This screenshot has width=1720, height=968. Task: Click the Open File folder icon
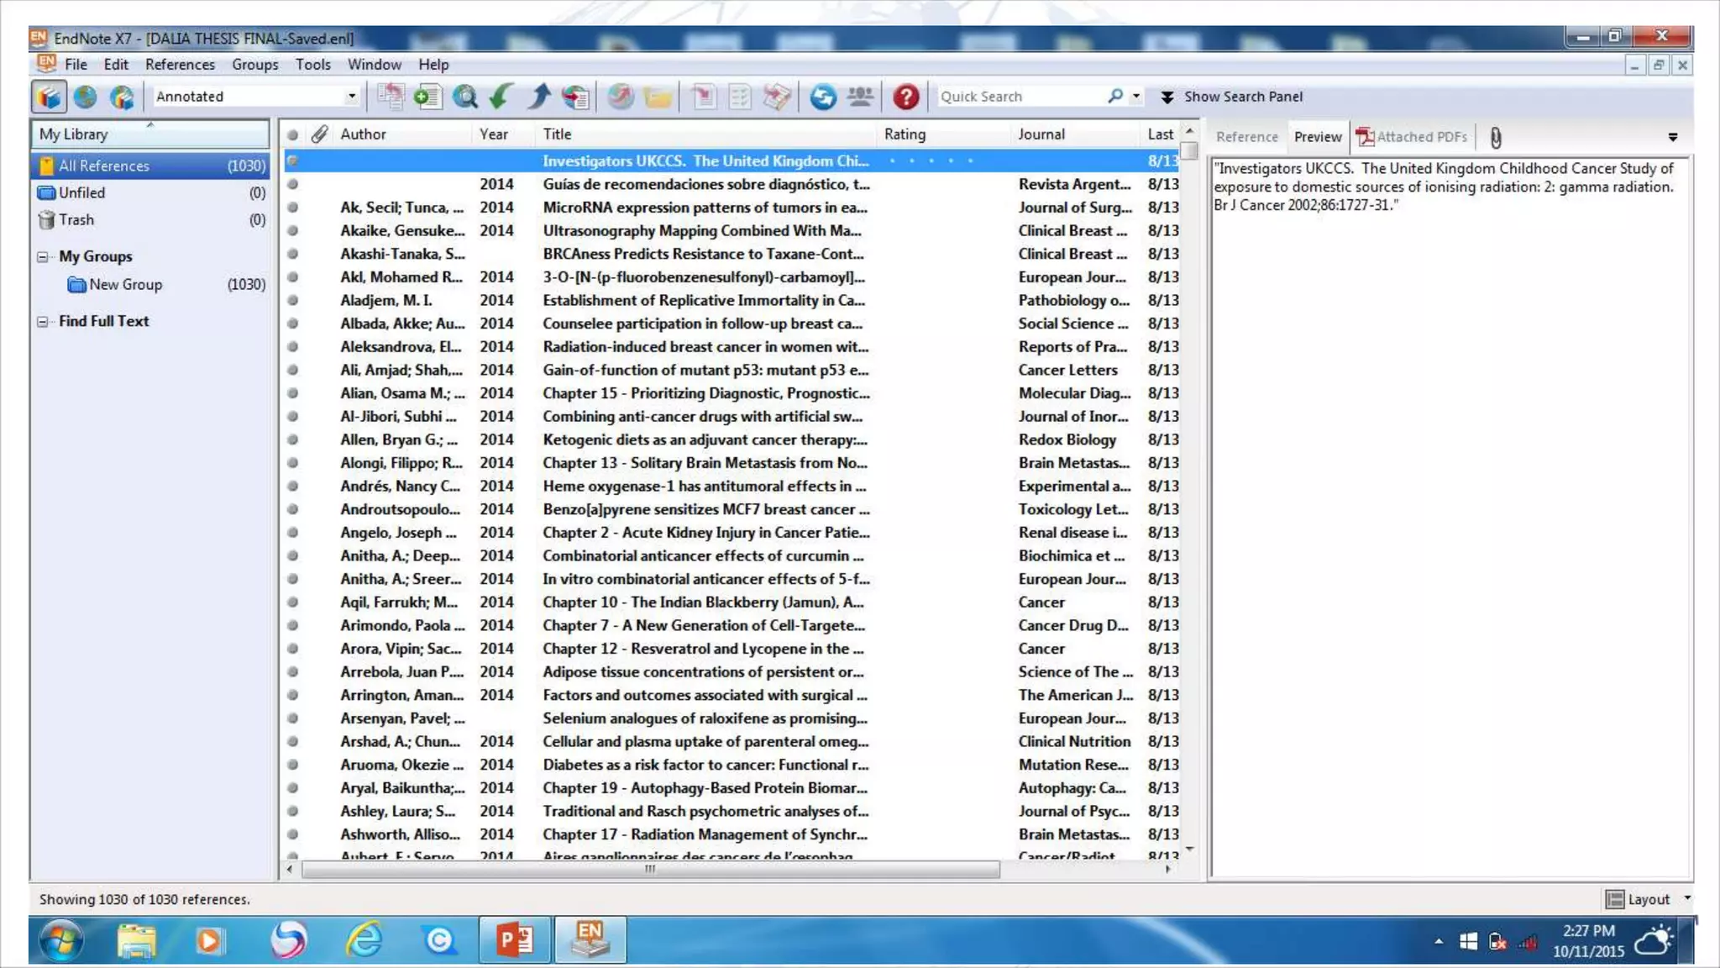(x=658, y=97)
